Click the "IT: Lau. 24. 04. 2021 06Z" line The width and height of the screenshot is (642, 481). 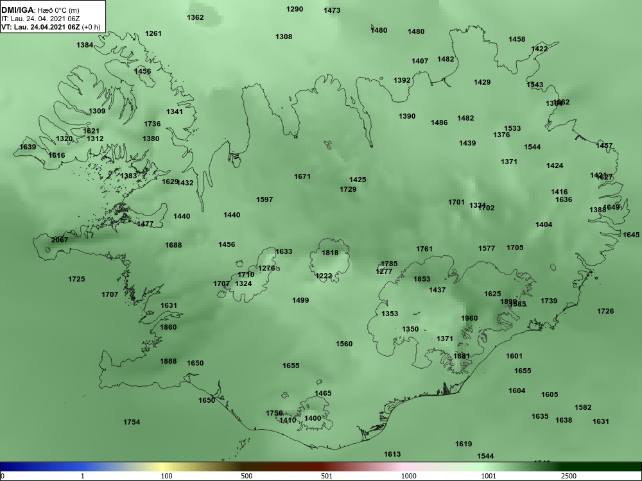click(40, 19)
